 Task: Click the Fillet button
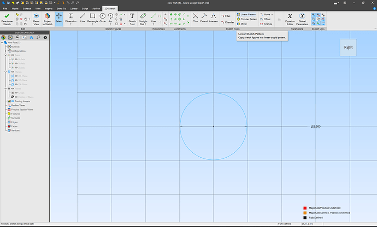[x=226, y=16]
